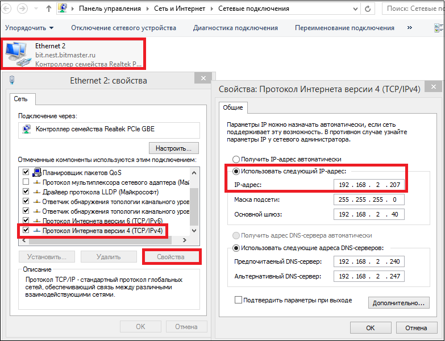Click the Альтернативный DNS-сервер field

[x=369, y=276]
